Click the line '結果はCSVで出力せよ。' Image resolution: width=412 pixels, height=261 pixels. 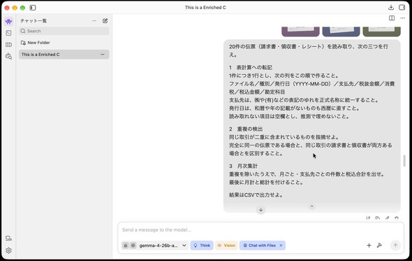click(256, 195)
